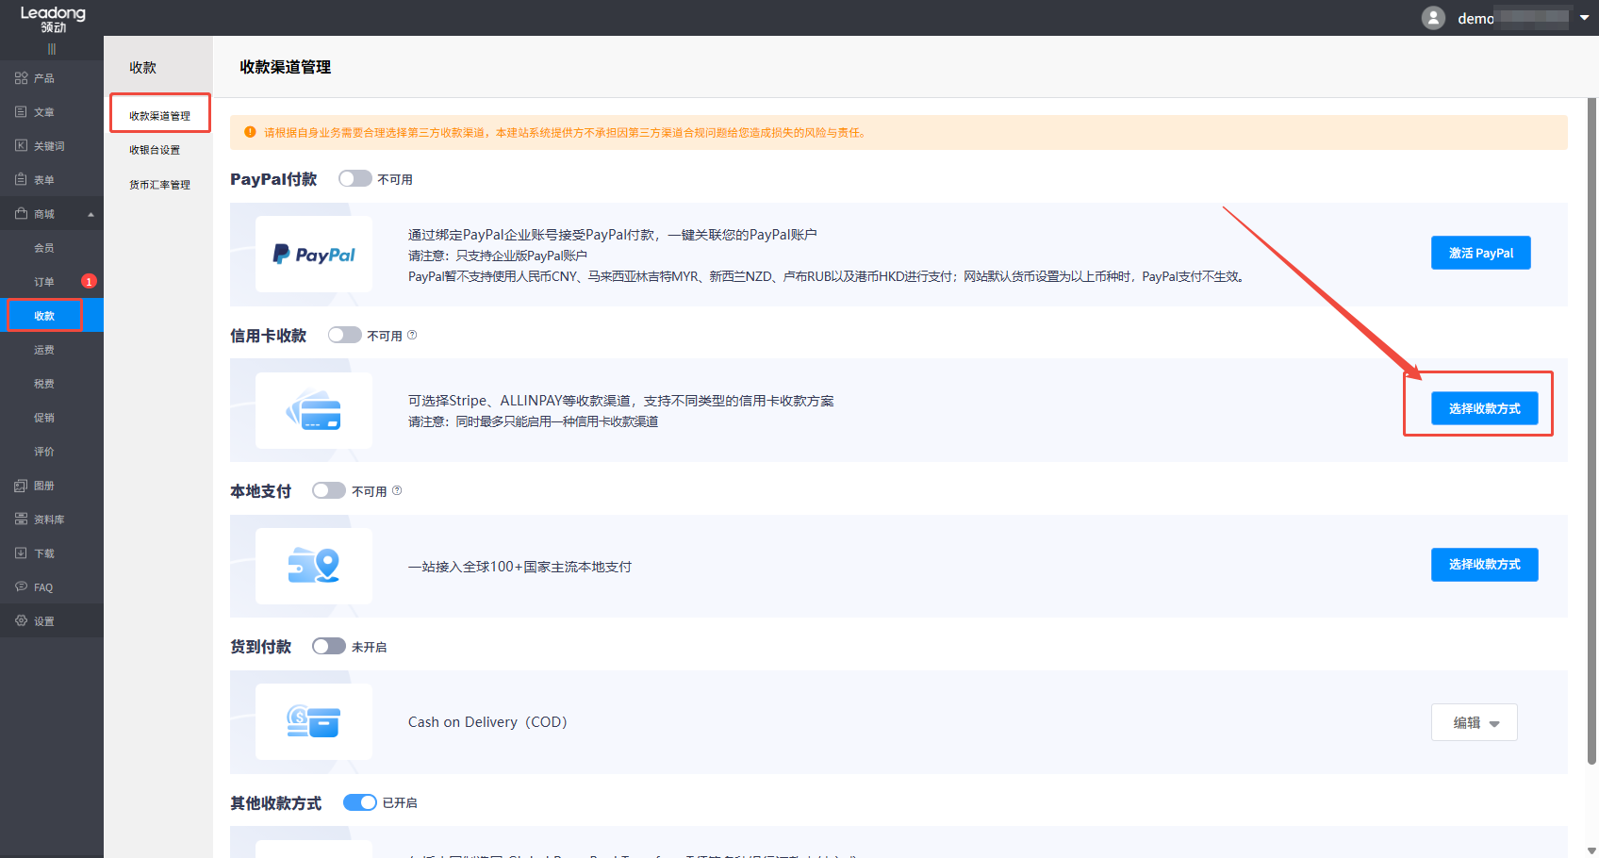Open the 货币汇率管理 menu item

point(158,184)
